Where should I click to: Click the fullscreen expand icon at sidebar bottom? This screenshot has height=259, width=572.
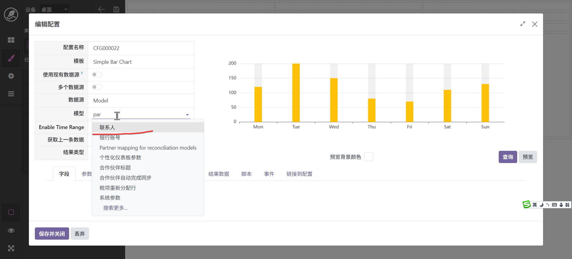pos(11,248)
